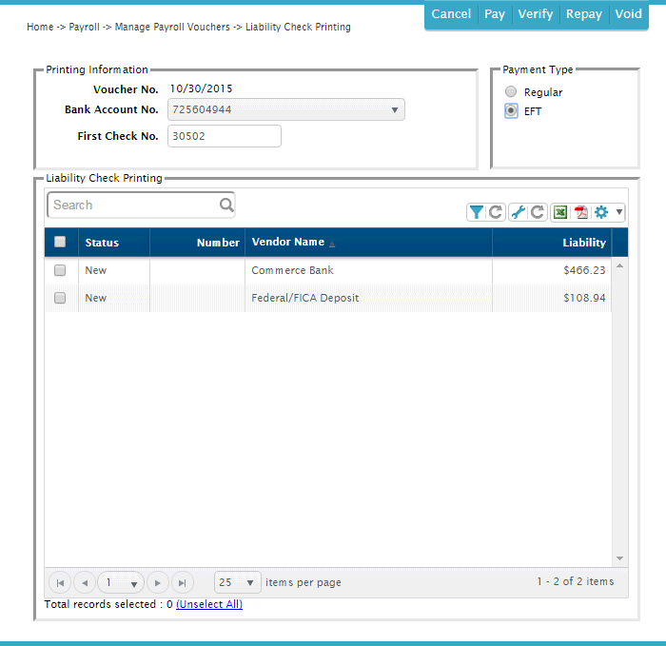Click the Repay menu button
Screen dimensions: 666x646
tap(584, 14)
